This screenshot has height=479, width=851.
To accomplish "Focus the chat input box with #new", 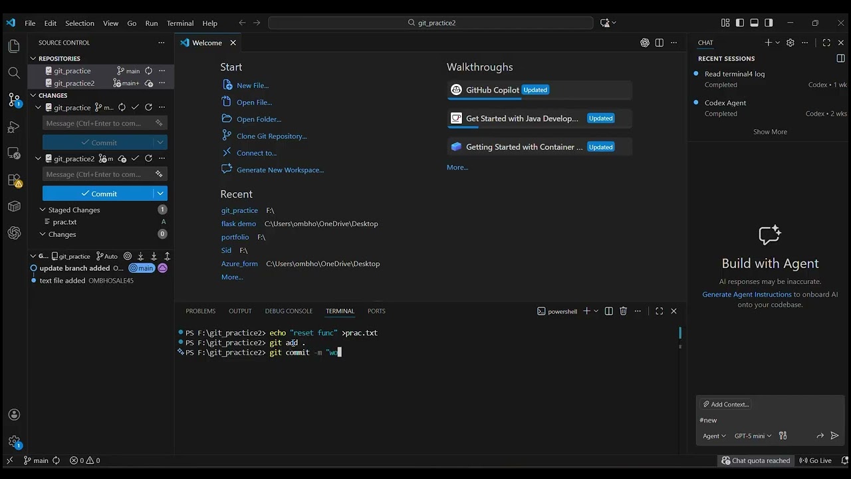I will (x=770, y=420).
